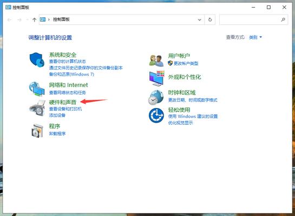Open 时钟和区域 category link
295x216 pixels.
[182, 92]
